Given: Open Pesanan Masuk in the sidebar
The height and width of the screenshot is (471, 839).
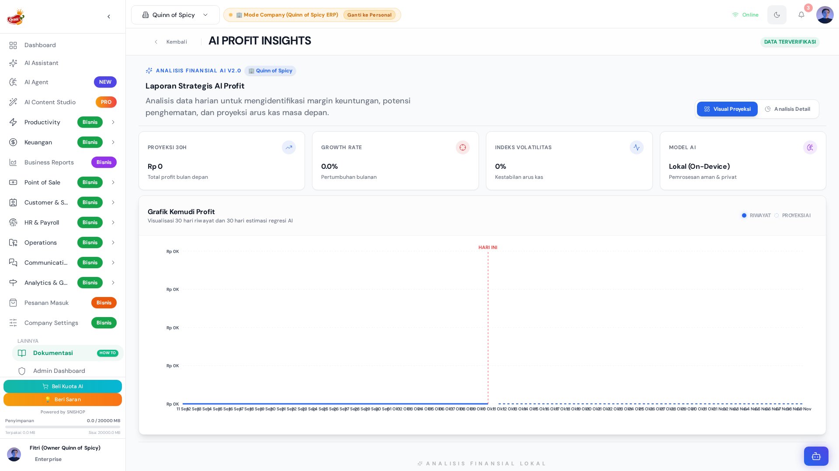Looking at the screenshot, I should pyautogui.click(x=62, y=303).
